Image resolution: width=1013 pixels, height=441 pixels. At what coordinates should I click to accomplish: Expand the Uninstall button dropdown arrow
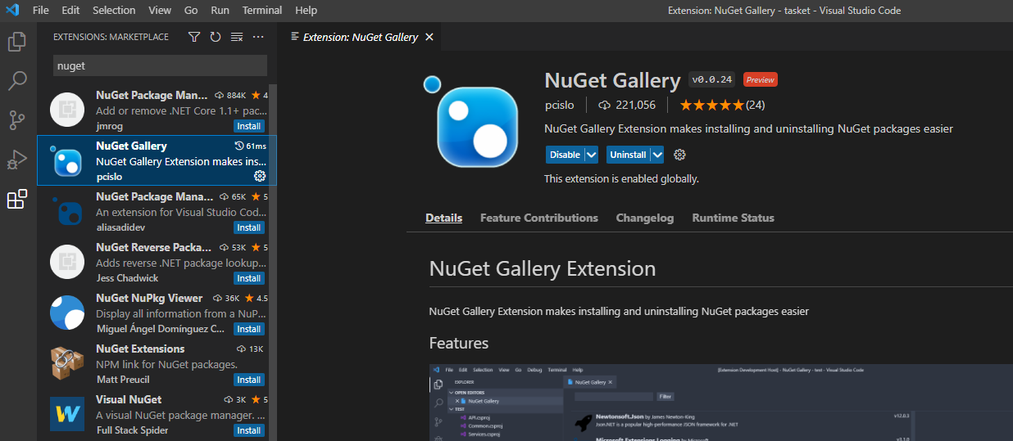(x=657, y=155)
